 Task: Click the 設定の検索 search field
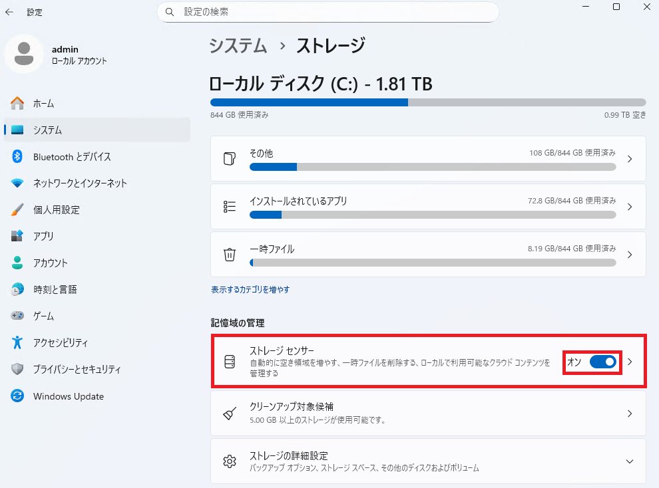pyautogui.click(x=328, y=12)
